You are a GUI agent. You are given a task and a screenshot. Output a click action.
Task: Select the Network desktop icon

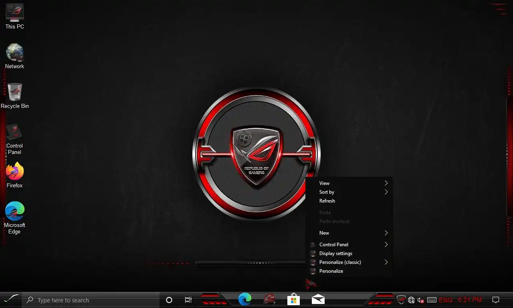14,57
